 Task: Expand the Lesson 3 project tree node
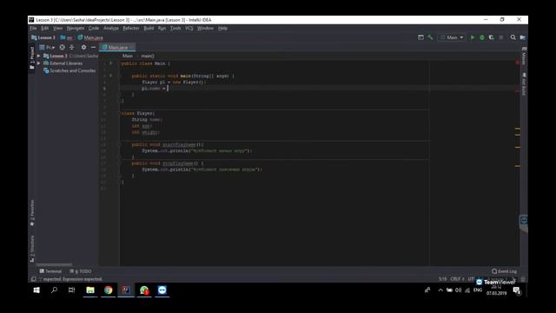point(38,56)
